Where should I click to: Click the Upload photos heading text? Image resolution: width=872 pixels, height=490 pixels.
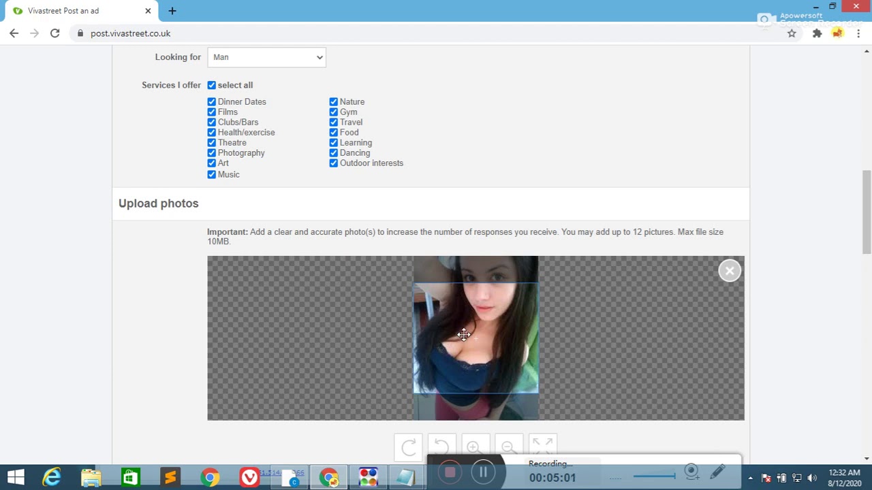coord(159,203)
